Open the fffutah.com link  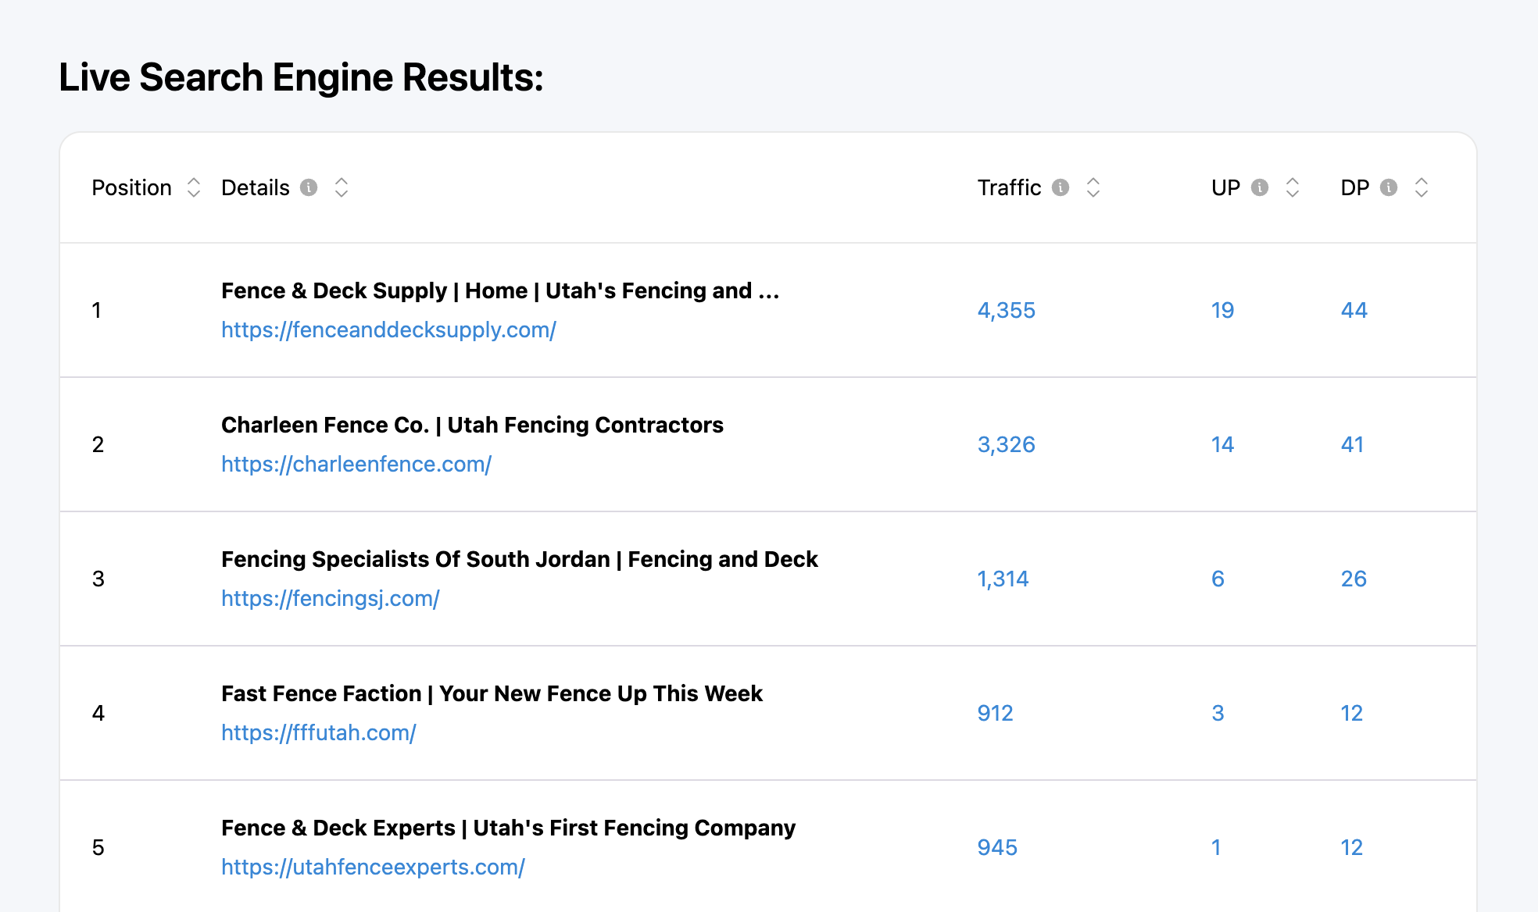point(318,732)
